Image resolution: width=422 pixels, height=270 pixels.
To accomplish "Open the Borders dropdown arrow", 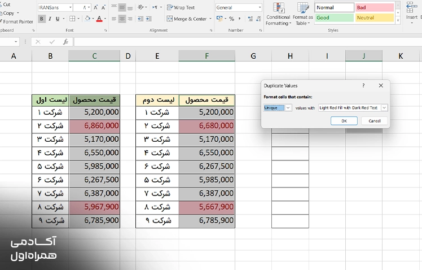I will 78,19.
